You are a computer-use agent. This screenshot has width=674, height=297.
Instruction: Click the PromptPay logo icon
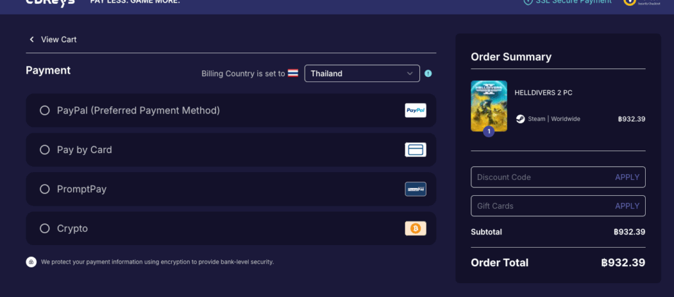click(x=415, y=189)
